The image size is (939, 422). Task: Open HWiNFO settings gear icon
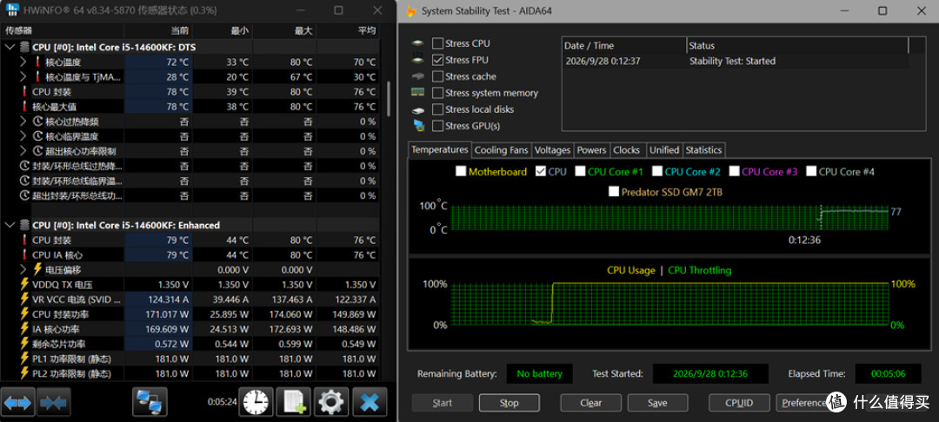[x=331, y=402]
